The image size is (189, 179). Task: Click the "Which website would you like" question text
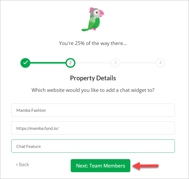click(93, 90)
